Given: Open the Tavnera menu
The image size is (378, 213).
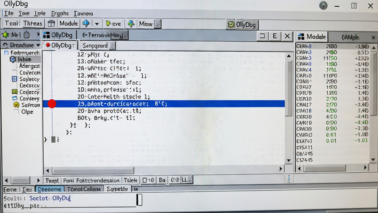Looking at the screenshot, I should [83, 14].
